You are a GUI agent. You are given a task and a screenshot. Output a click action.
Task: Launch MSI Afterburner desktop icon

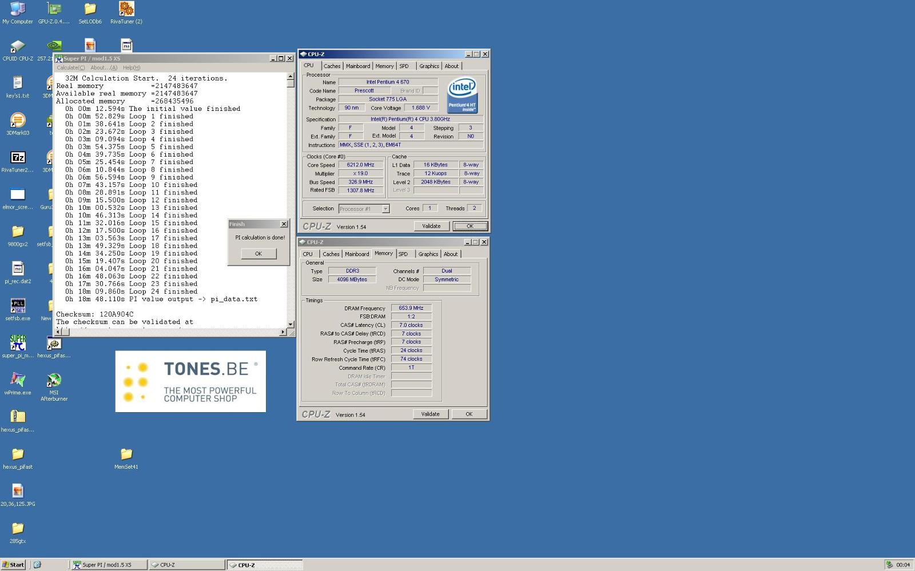tap(54, 387)
